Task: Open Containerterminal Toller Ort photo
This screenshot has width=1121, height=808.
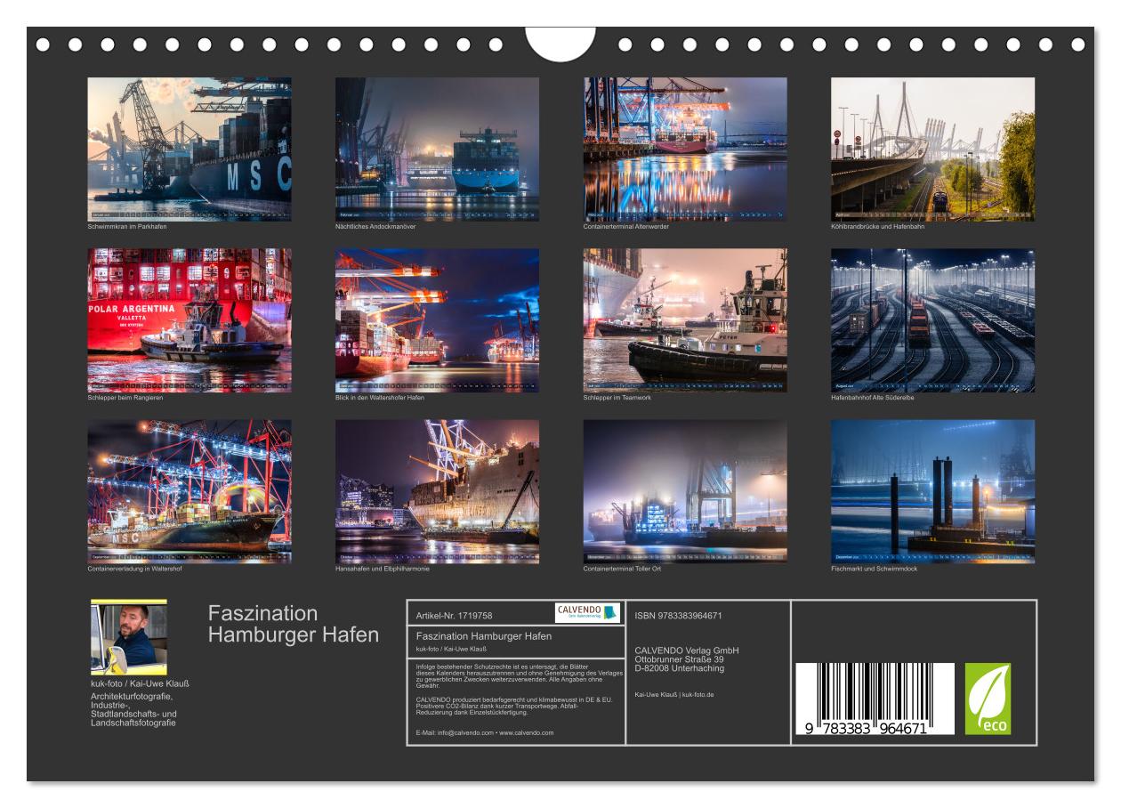Action: [685, 491]
